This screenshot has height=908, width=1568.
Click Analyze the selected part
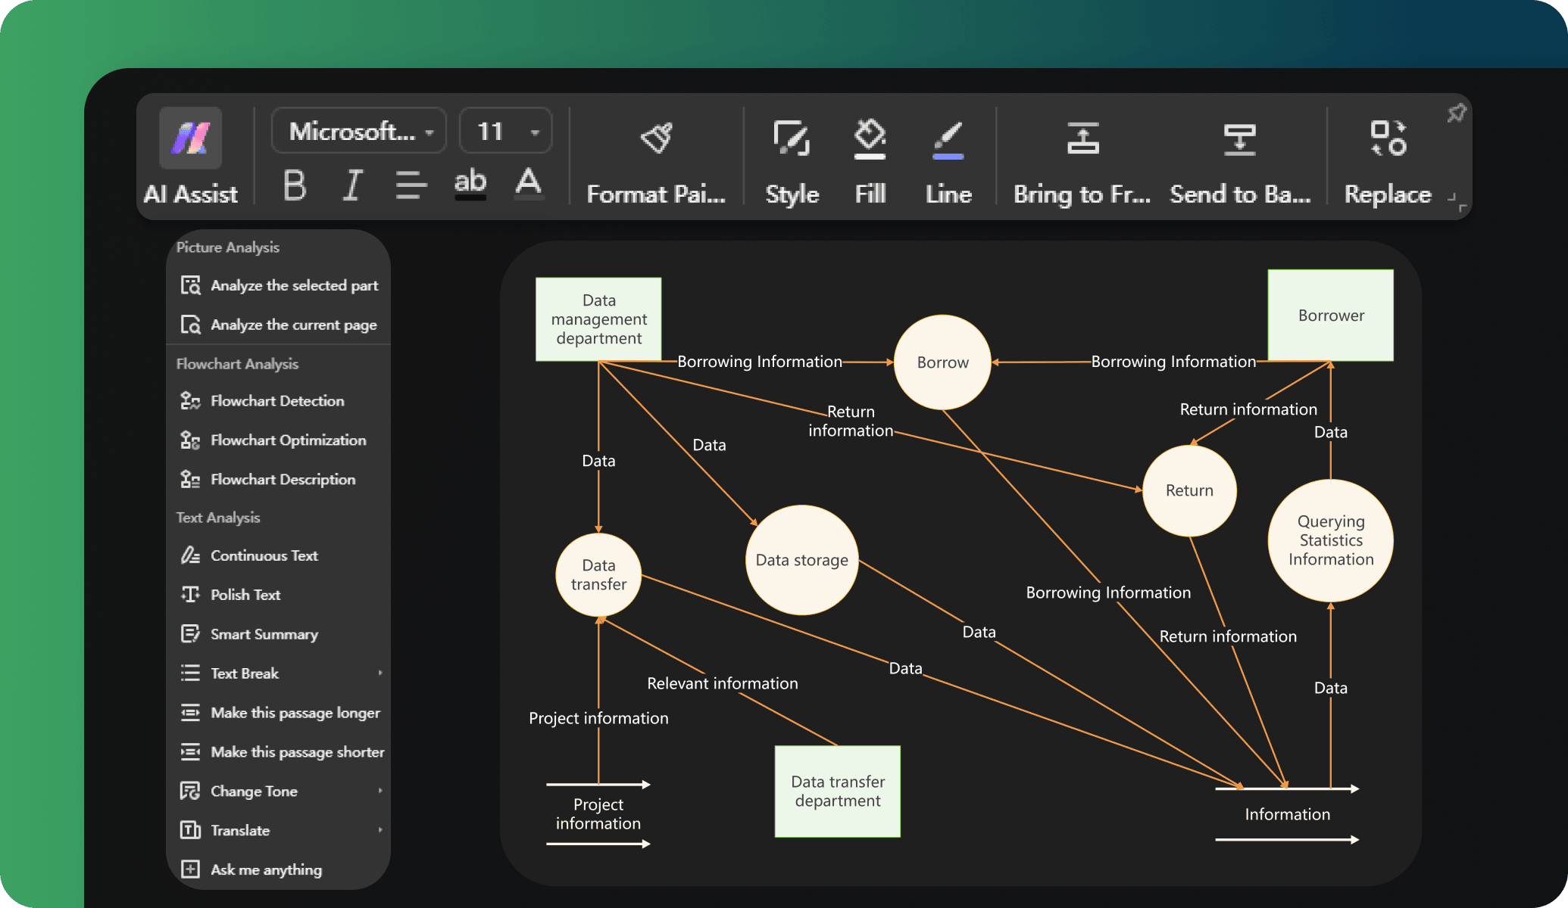pos(278,285)
